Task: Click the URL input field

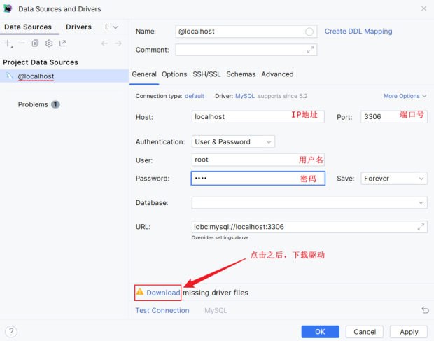Action: [309, 227]
